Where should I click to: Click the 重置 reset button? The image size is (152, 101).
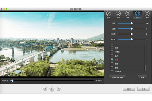tap(142, 78)
